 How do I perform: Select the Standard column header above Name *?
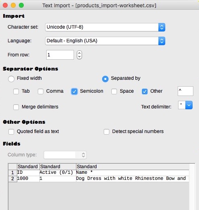[133, 167]
